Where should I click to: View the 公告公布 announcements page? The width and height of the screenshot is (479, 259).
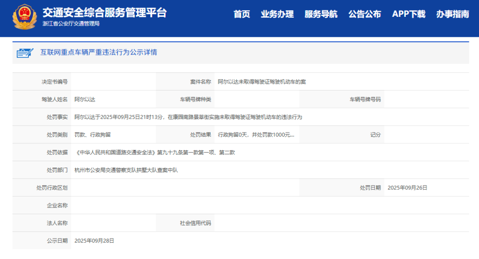(x=365, y=14)
